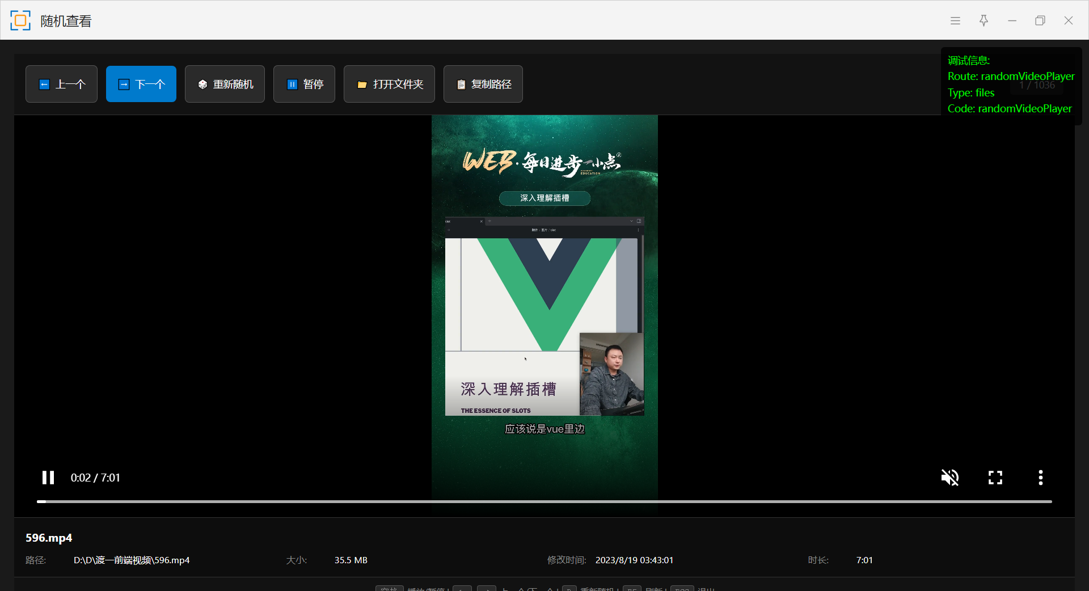This screenshot has width=1089, height=591.
Task: Click the debug text Route: randomVideoPlayer
Action: [1011, 77]
